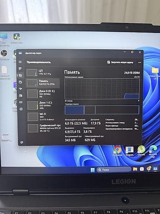Viewport: 160px width, 214px height.
Task: Open the Users page from the sidebar
Action: 21,95
